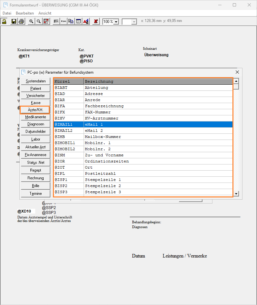This screenshot has width=257, height=305.
Task: Zoom out with the magnifier minus icon
Action: pos(38,21)
